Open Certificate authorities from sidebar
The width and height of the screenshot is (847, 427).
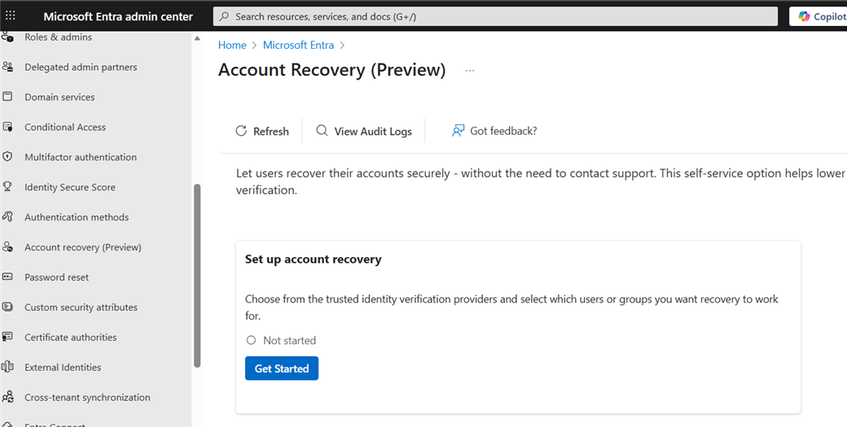point(70,338)
